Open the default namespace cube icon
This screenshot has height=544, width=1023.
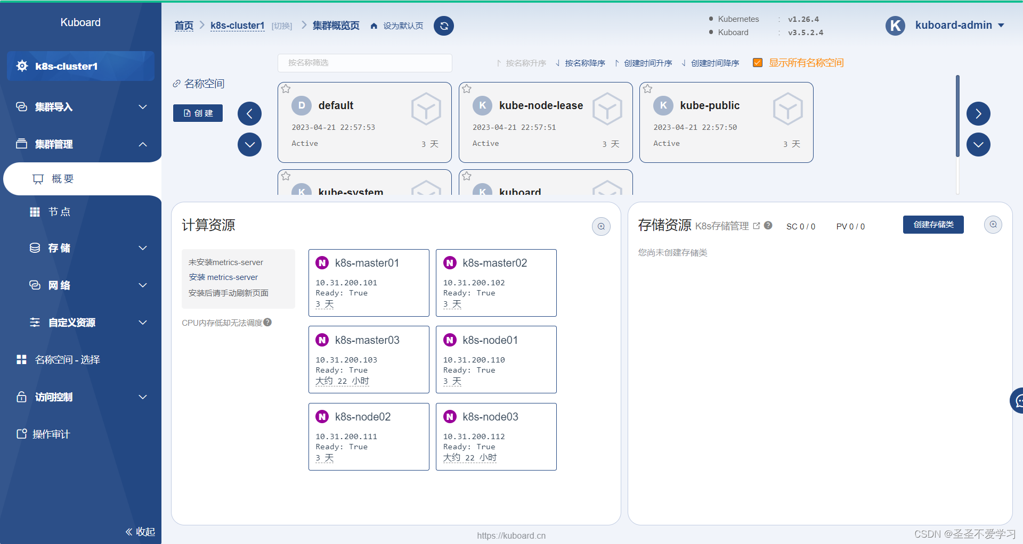(426, 109)
